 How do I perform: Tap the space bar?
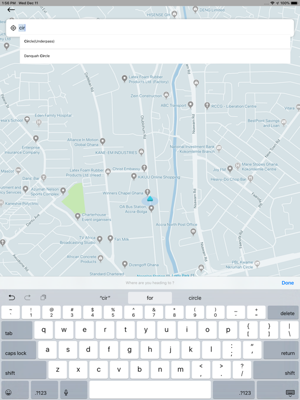[150, 390]
